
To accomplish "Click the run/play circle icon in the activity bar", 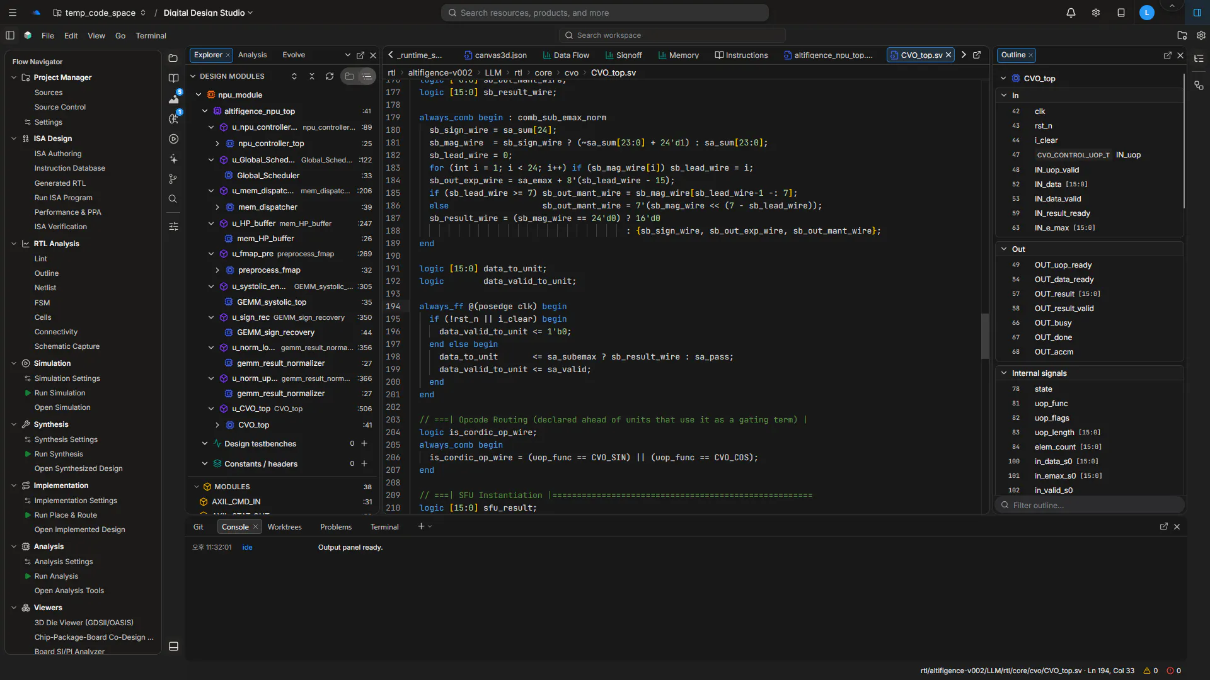I will pos(174,139).
